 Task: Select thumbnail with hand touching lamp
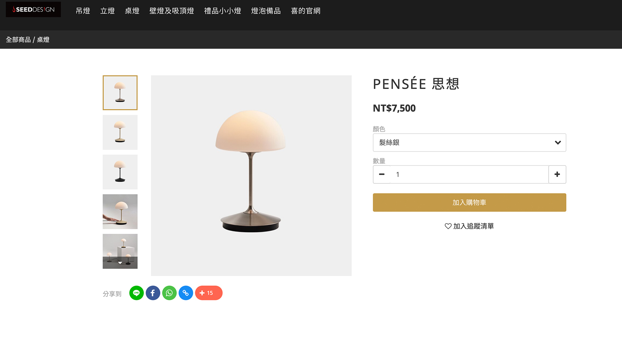120,211
